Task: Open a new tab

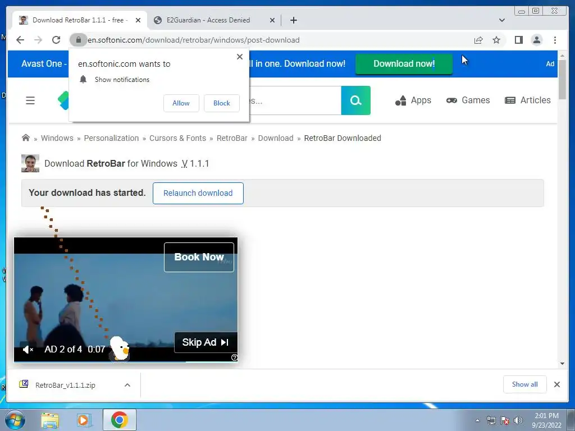Action: pyautogui.click(x=293, y=20)
